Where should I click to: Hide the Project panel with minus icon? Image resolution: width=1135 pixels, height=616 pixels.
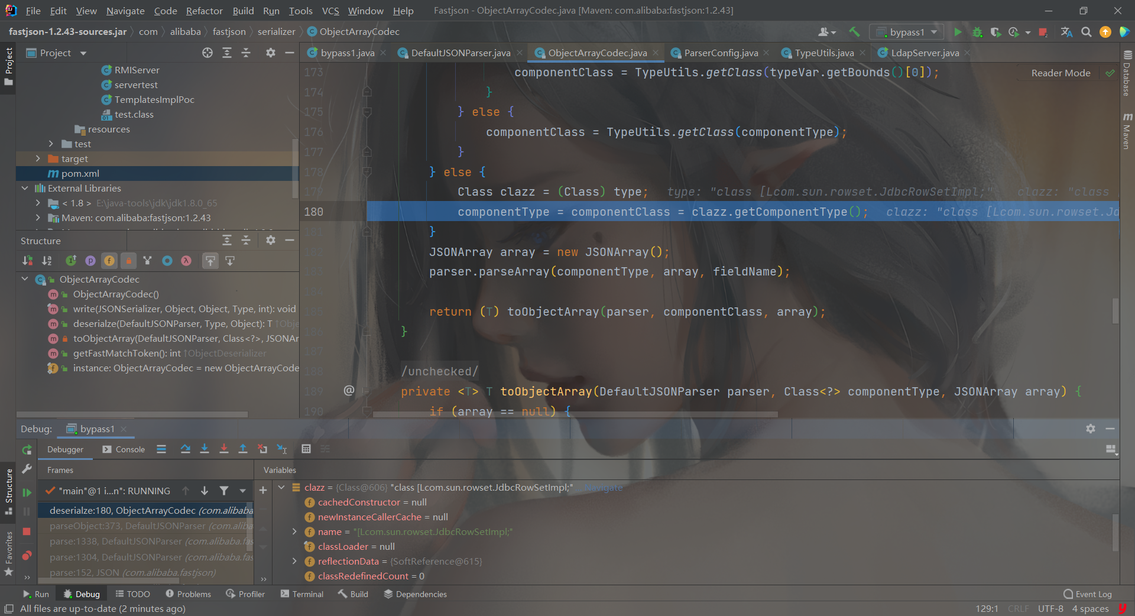pos(290,53)
